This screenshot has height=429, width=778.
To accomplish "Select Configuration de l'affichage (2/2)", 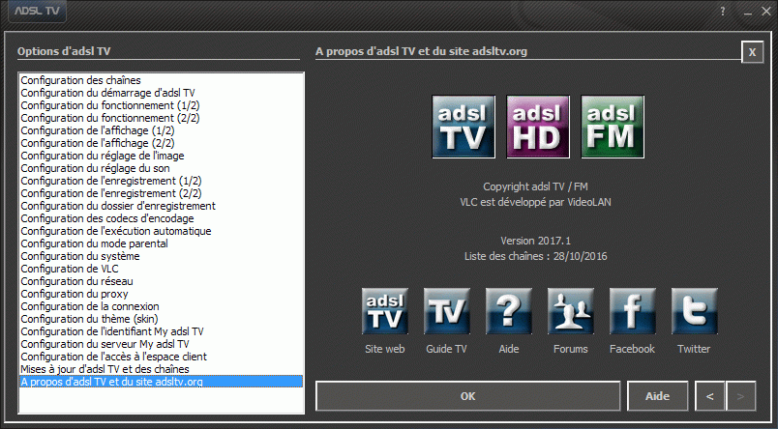I will (161, 143).
